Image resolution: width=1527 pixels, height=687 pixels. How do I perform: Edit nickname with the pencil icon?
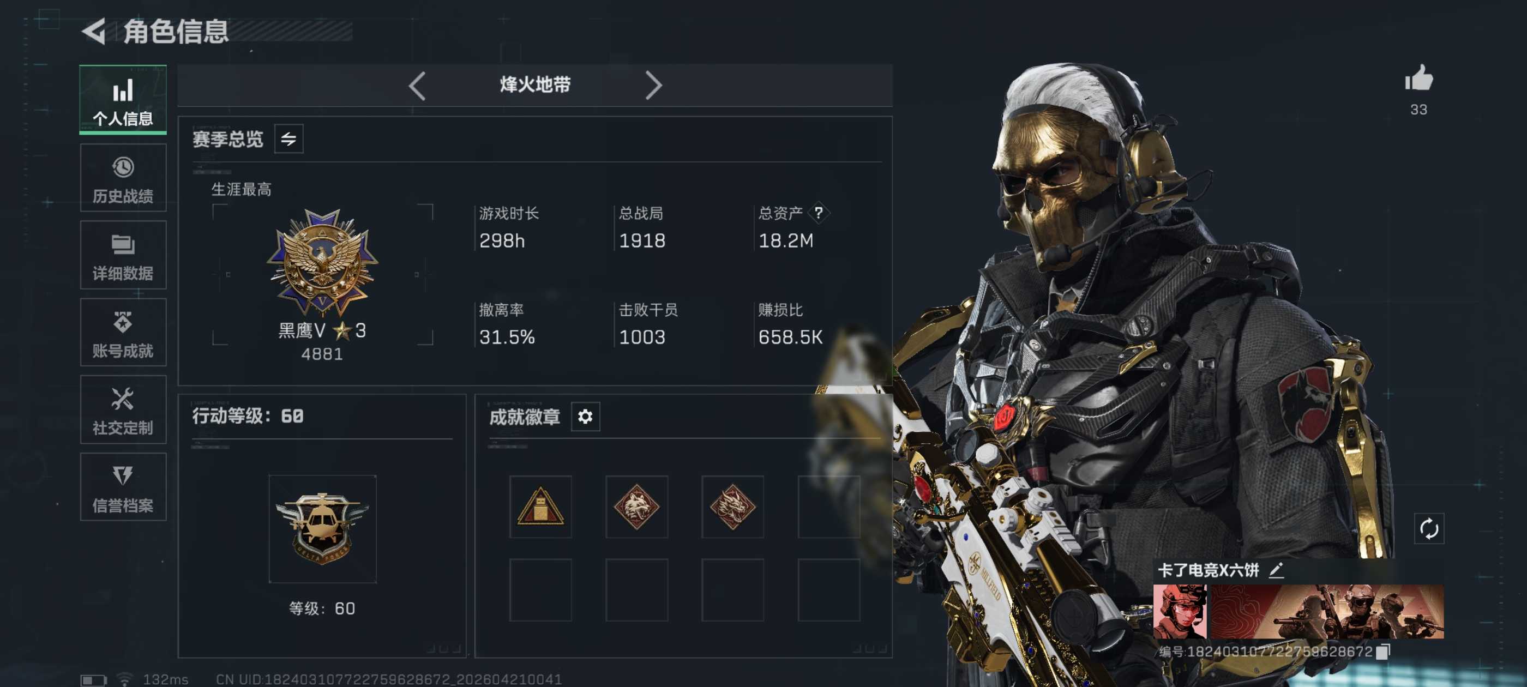(1276, 570)
